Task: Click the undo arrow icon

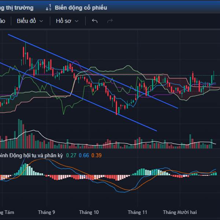Action: 95,21
